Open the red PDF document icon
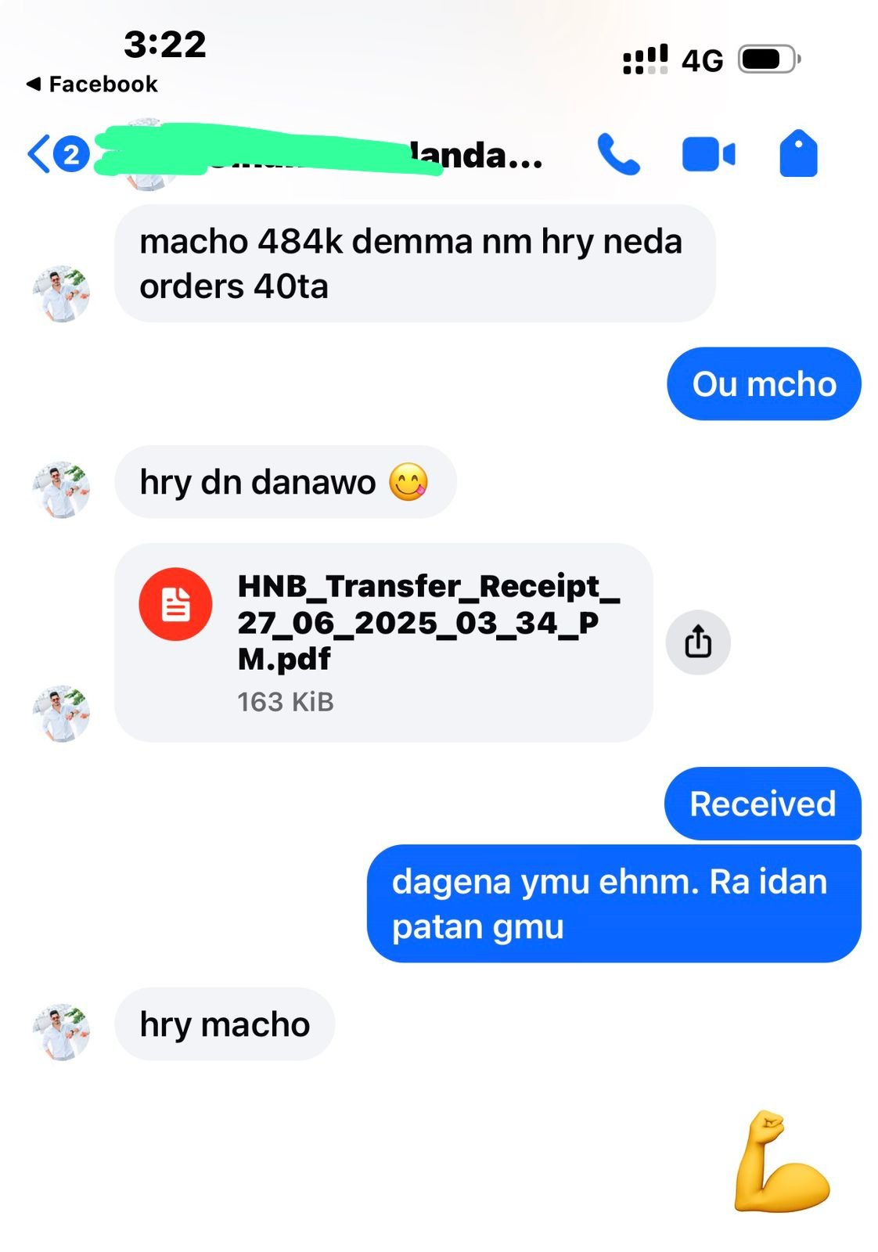 point(175,604)
